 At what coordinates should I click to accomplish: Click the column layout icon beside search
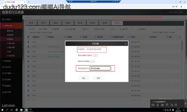click(x=180, y=29)
